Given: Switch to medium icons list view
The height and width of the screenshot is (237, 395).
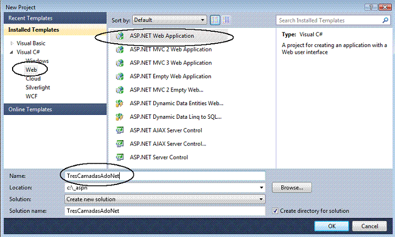Looking at the screenshot, I should (x=226, y=20).
